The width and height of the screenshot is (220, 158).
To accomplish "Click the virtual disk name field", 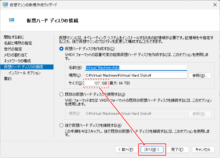I will click(136, 68).
